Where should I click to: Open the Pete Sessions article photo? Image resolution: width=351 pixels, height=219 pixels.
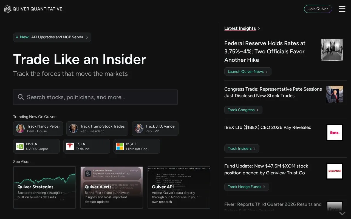tap(335, 94)
